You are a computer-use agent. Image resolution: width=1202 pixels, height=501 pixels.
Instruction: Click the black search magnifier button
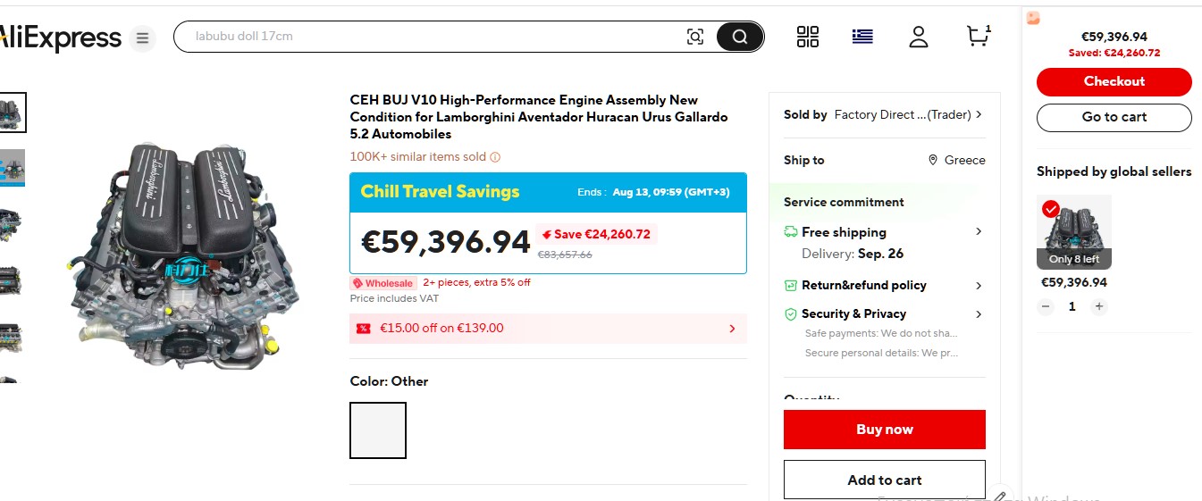[740, 37]
